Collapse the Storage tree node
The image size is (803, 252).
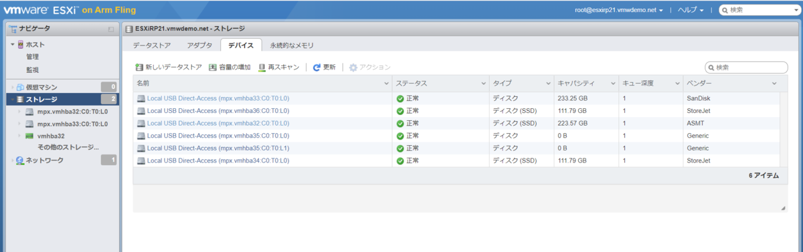(12, 100)
